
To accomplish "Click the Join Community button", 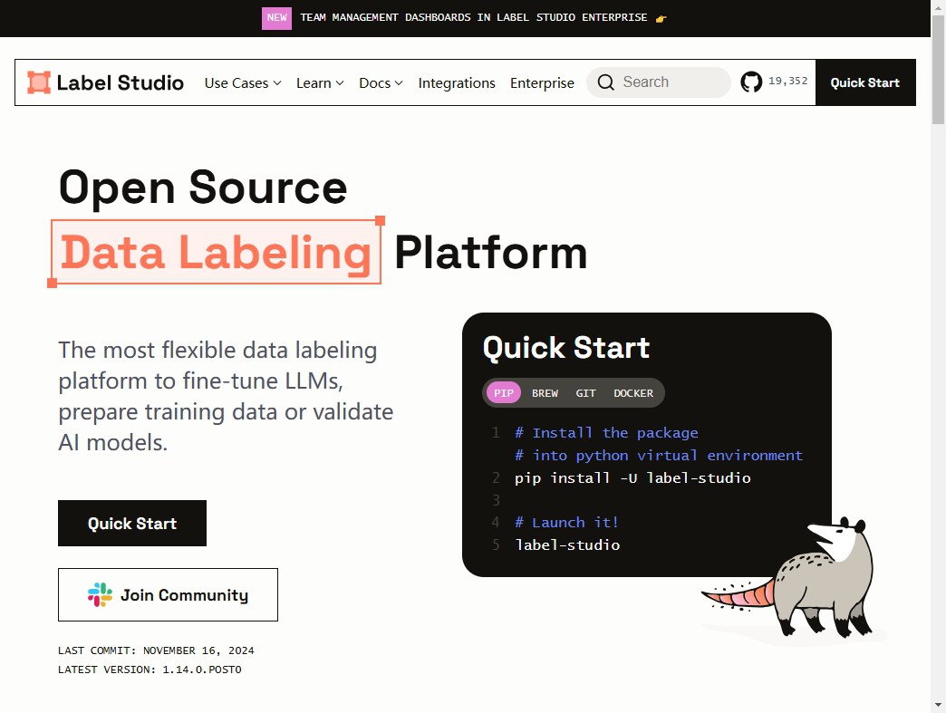I will (x=168, y=594).
